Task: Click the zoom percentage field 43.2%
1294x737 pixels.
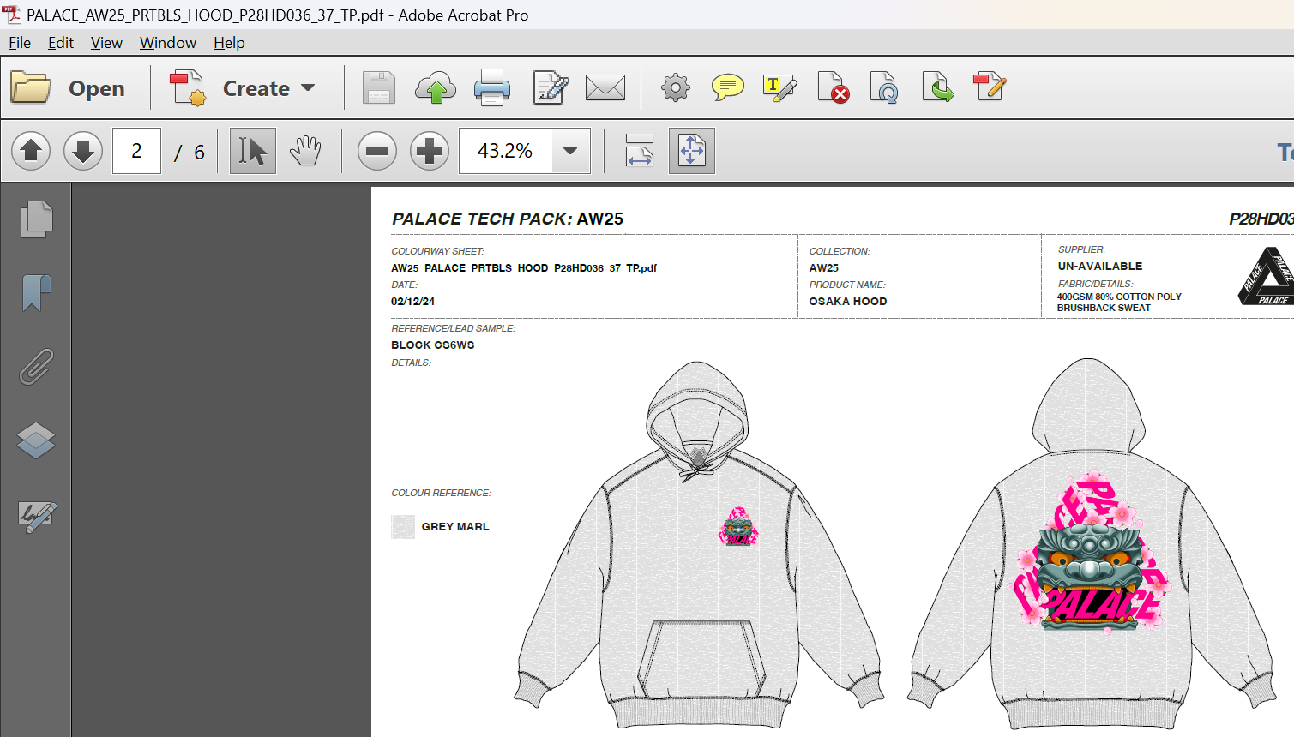Action: click(505, 151)
